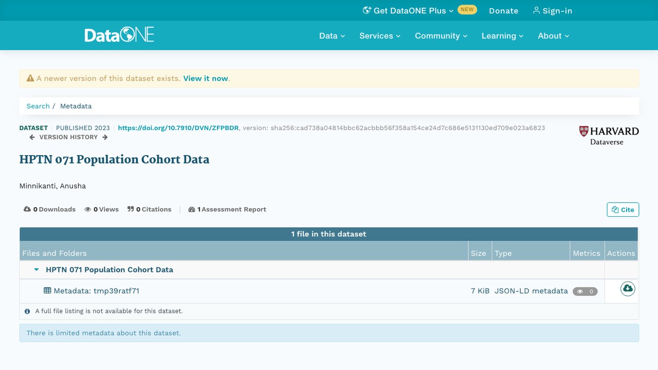Collapse the HPTN 071 Population Cohort Data folder
The height and width of the screenshot is (370, 658).
pyautogui.click(x=36, y=269)
